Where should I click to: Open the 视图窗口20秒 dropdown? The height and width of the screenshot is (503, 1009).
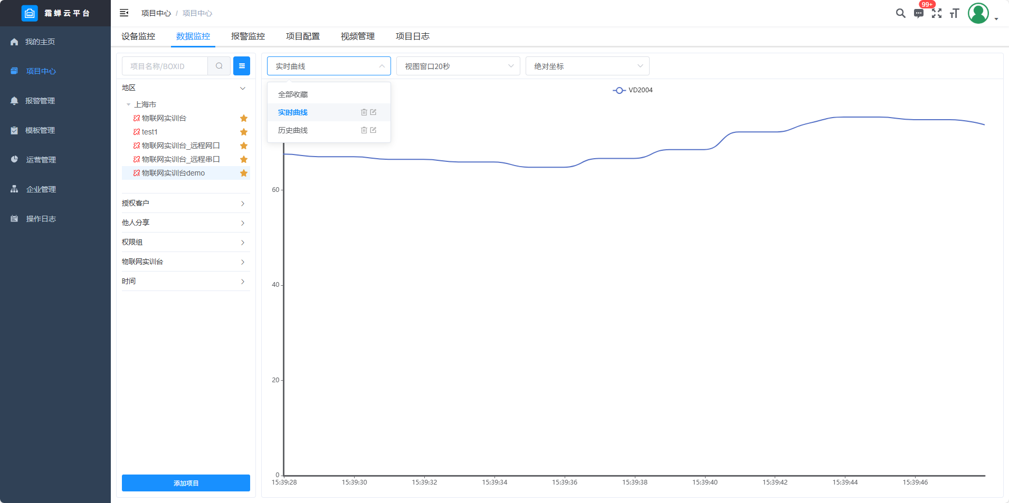pyautogui.click(x=458, y=66)
